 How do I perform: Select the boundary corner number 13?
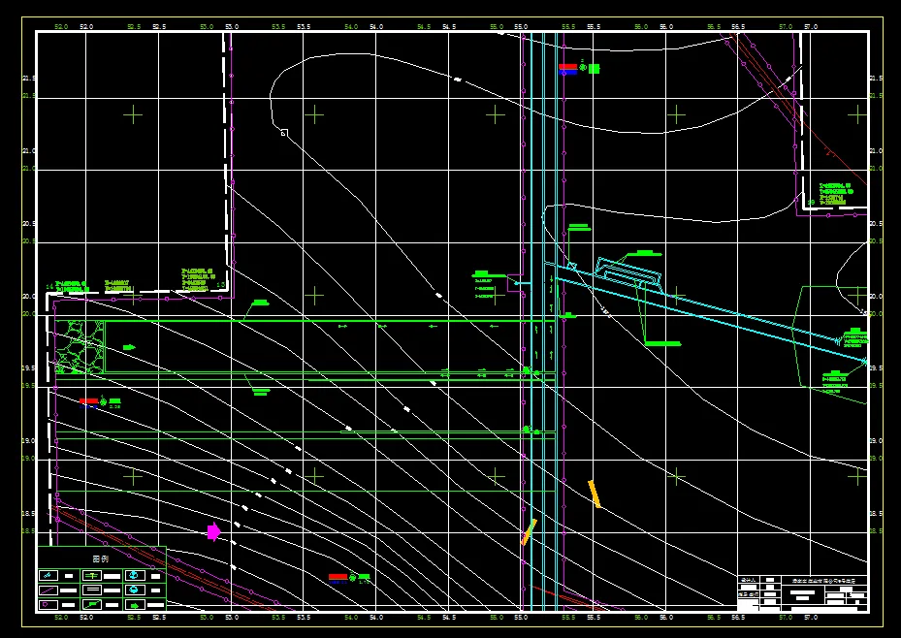click(220, 285)
